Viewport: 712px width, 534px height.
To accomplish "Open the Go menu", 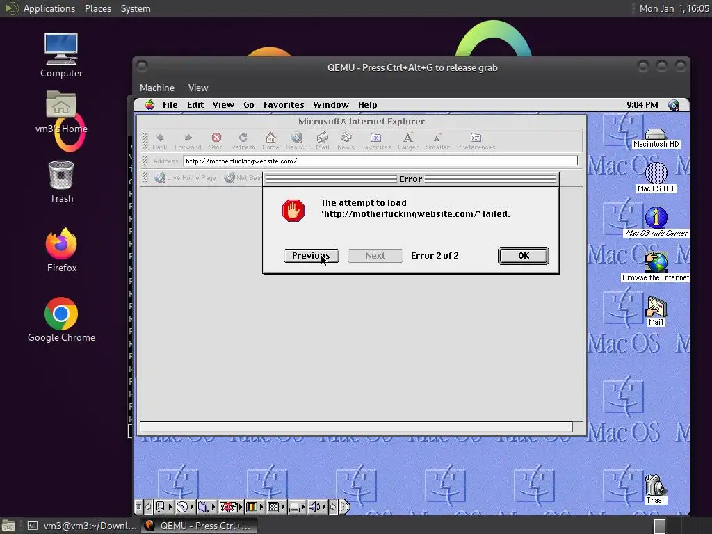I will [249, 105].
